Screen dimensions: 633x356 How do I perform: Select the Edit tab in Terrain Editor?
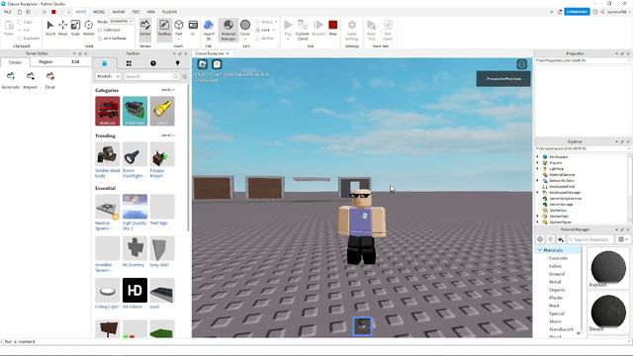click(75, 62)
